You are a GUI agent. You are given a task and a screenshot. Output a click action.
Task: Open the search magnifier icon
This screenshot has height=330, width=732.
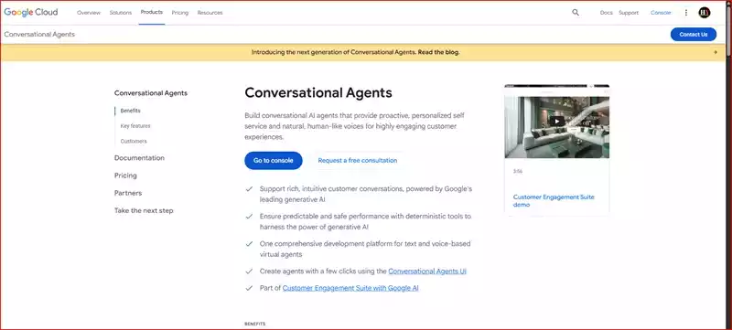(x=576, y=13)
